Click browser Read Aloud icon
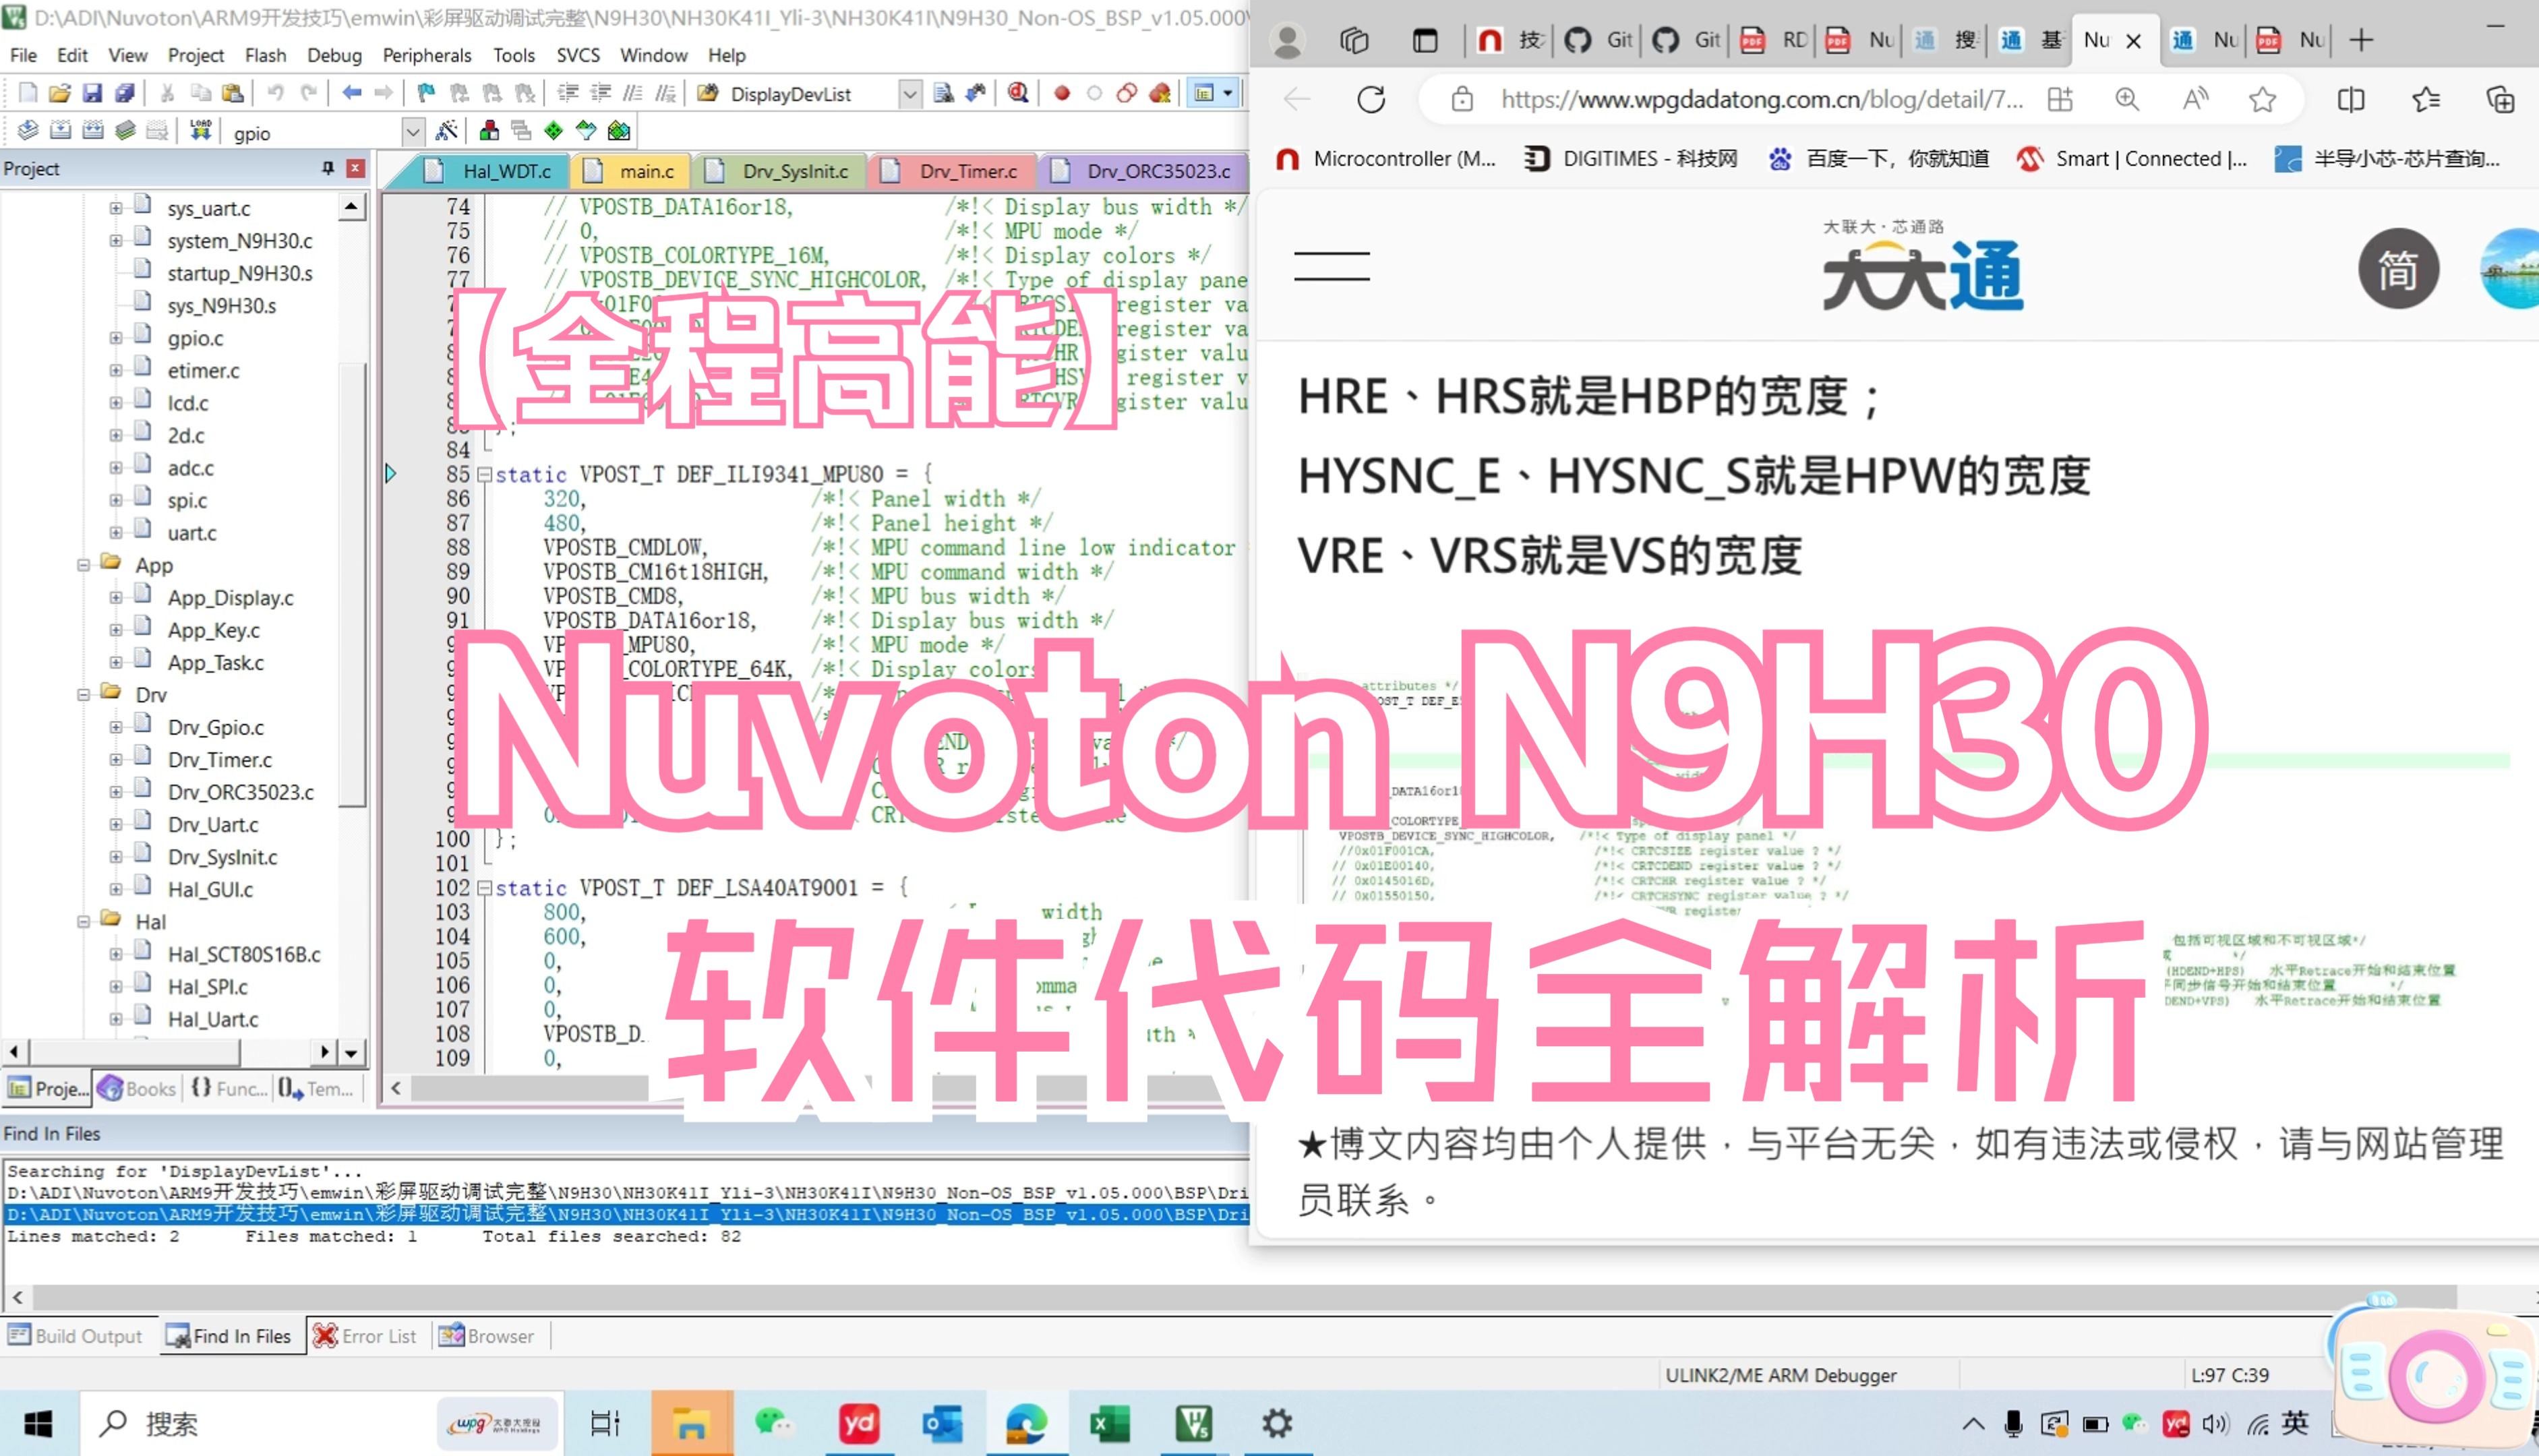Image resolution: width=2539 pixels, height=1456 pixels. 2195,99
